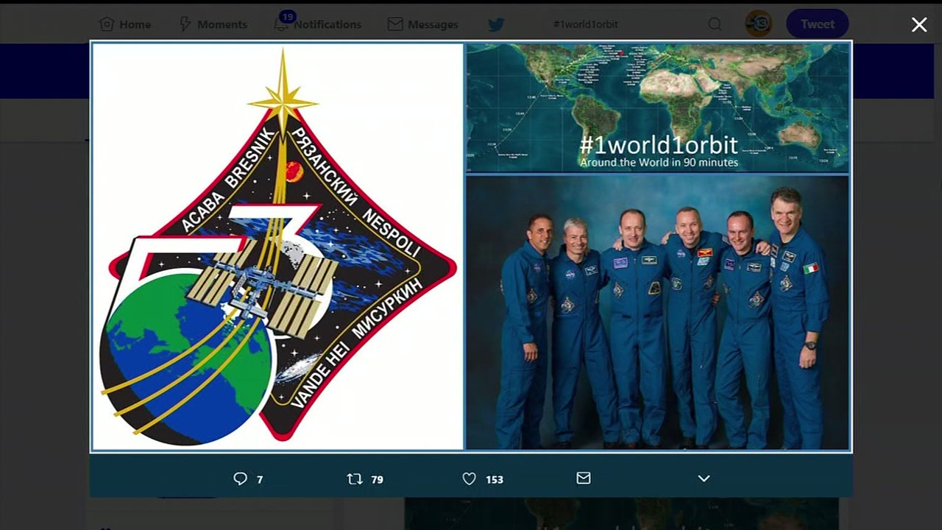Click the Twitter bird logo

[496, 24]
